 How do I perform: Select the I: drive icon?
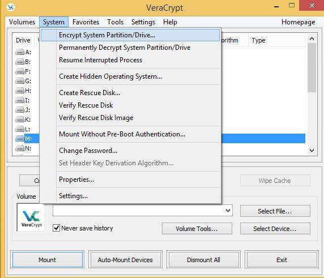click(x=20, y=100)
